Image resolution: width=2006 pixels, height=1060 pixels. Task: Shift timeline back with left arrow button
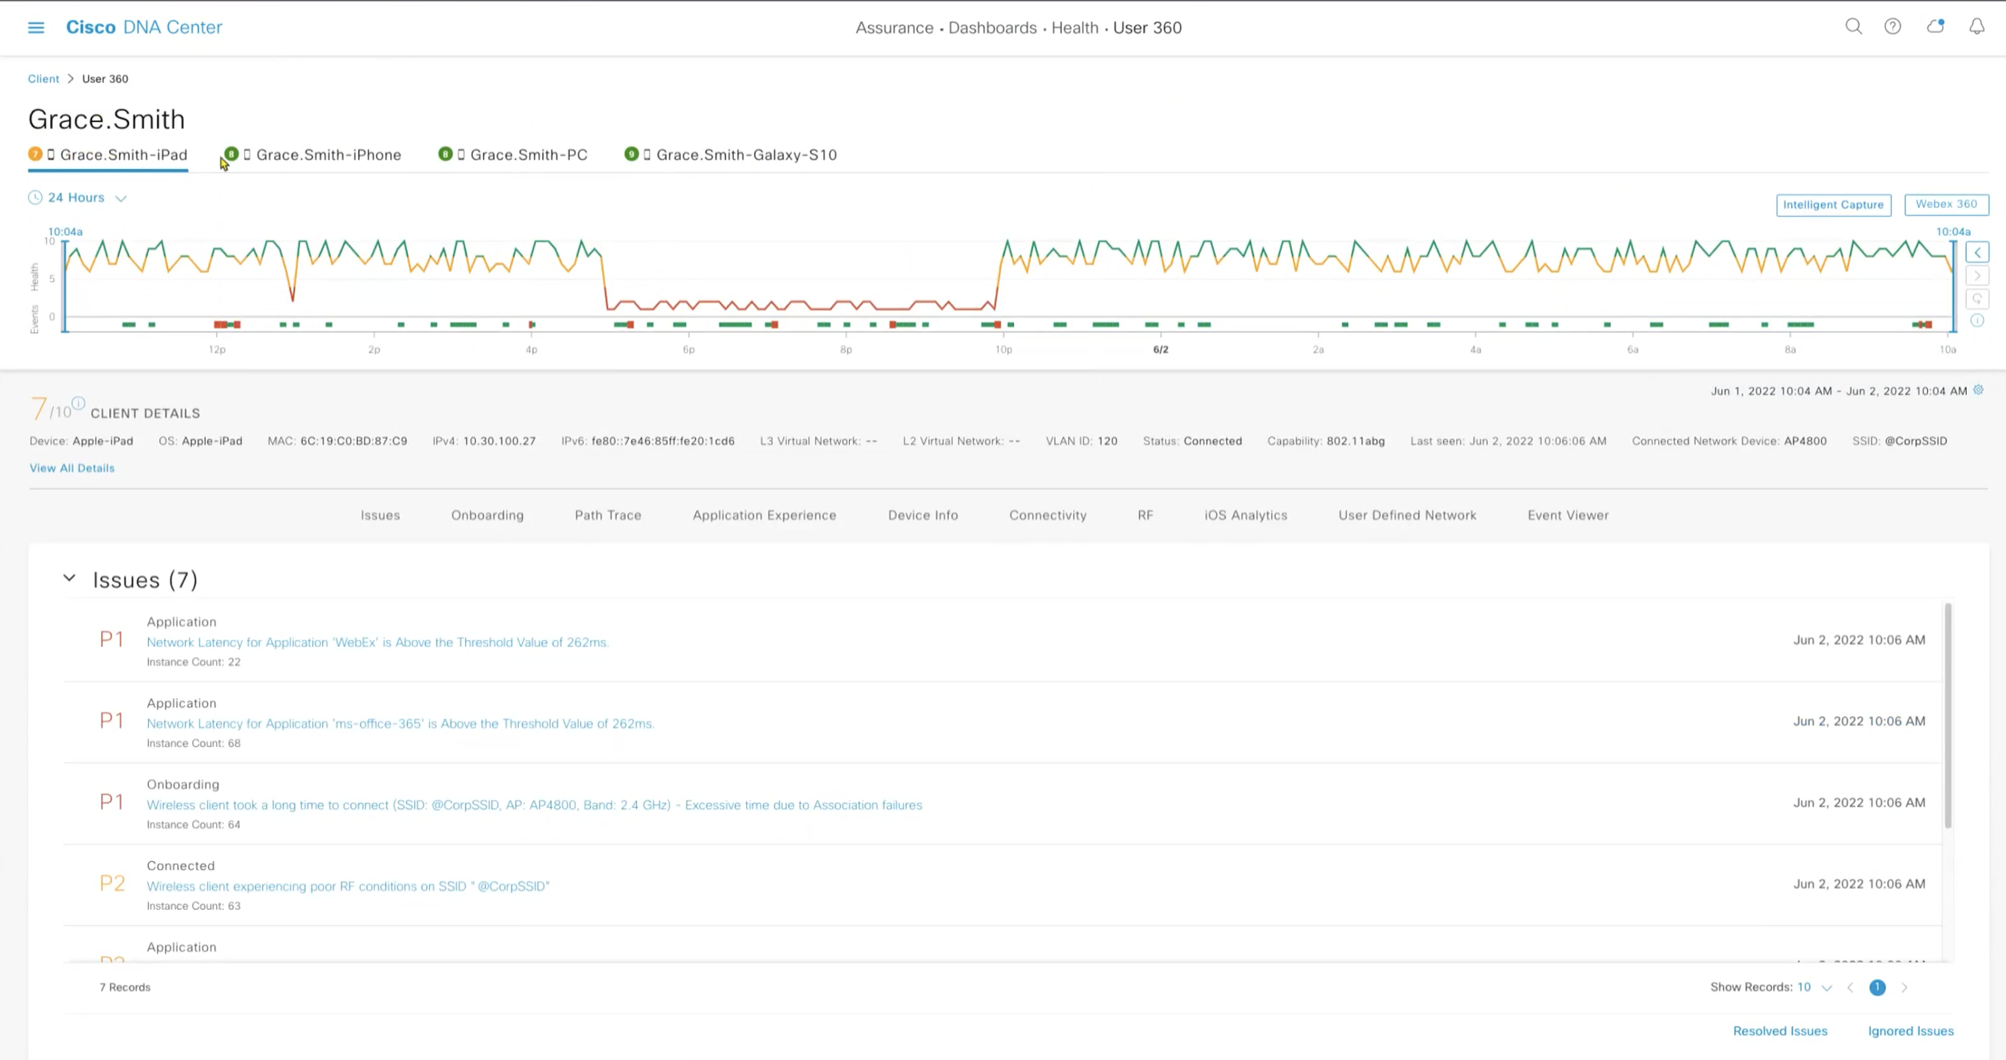click(1976, 253)
